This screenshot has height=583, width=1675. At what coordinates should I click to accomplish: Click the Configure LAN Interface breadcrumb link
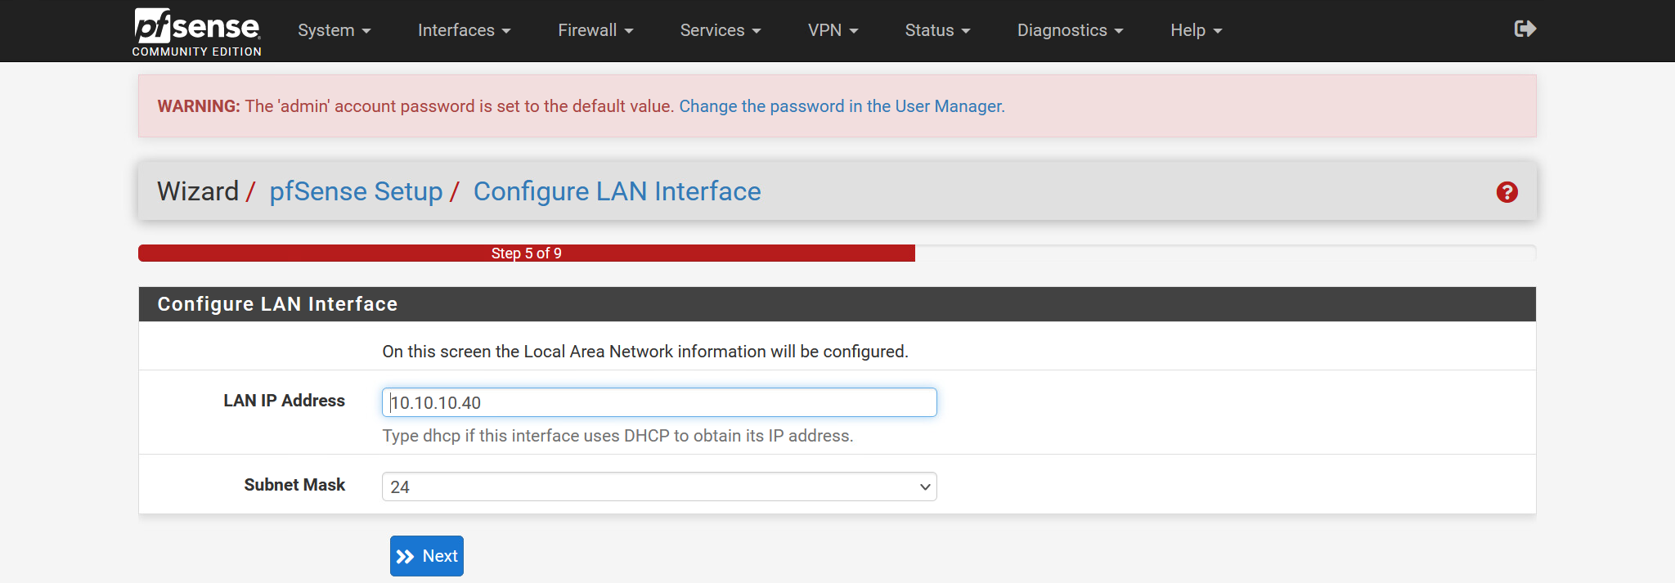click(x=617, y=191)
